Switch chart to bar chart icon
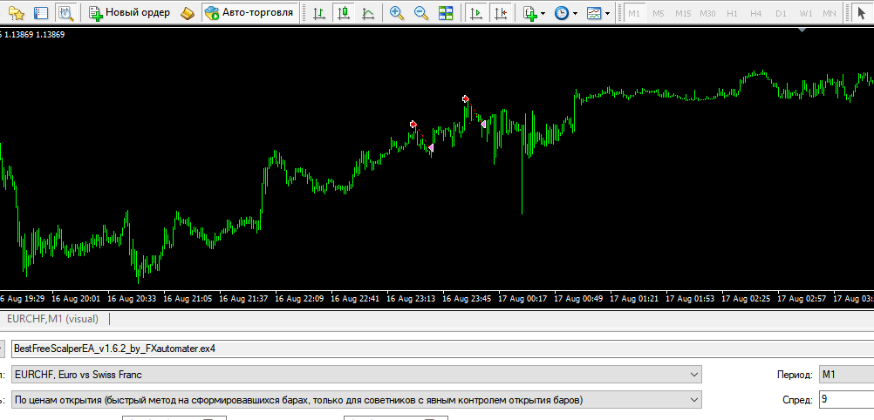The height and width of the screenshot is (420, 874). pos(319,13)
